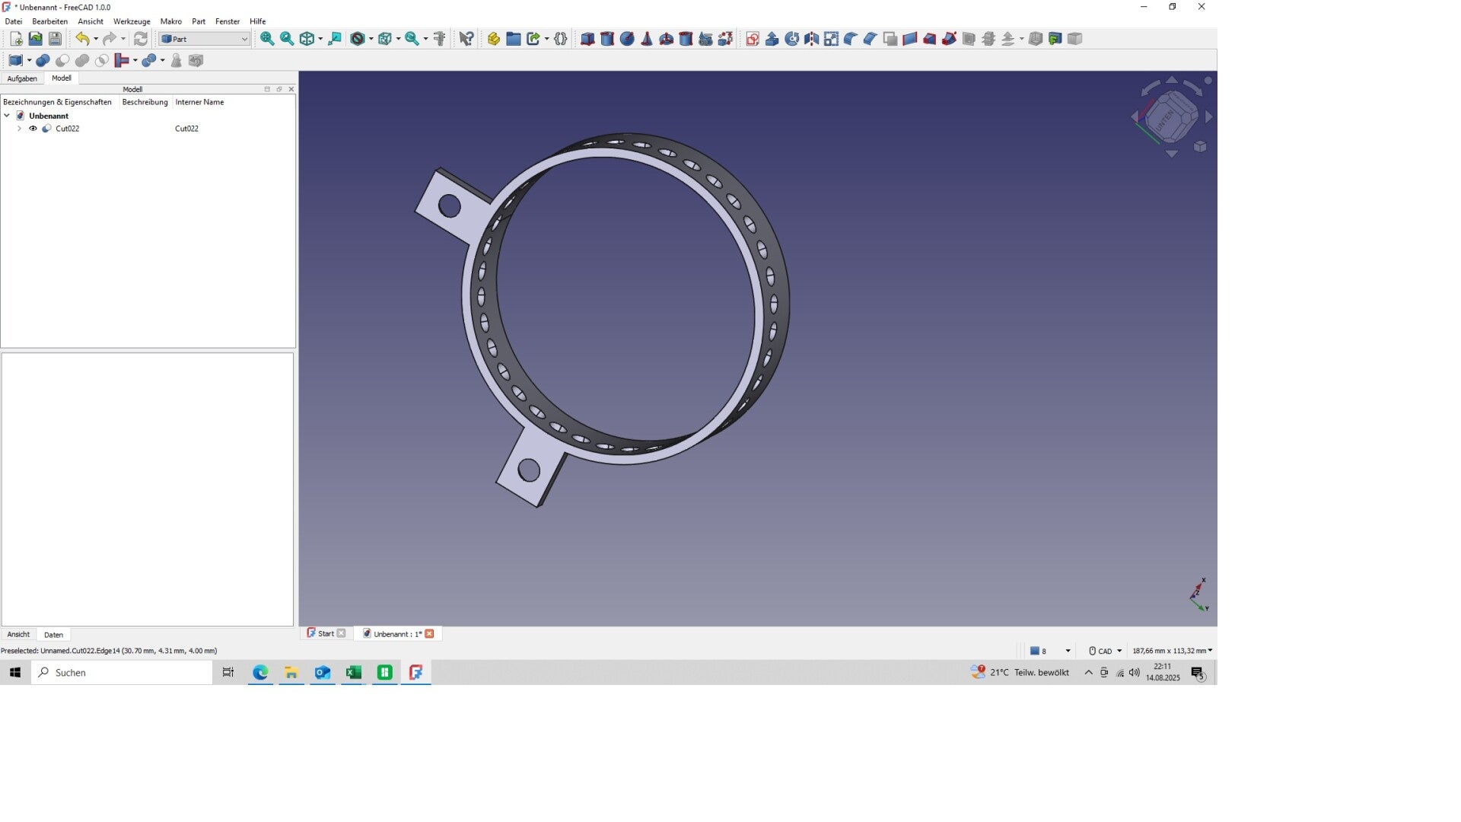
Task: Click the Fit All zoom icon
Action: point(267,39)
